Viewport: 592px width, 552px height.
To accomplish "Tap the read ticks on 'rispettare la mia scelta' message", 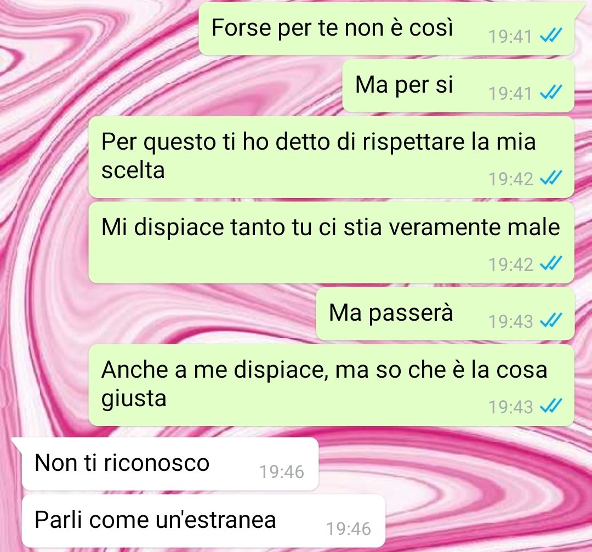I will pyautogui.click(x=551, y=178).
